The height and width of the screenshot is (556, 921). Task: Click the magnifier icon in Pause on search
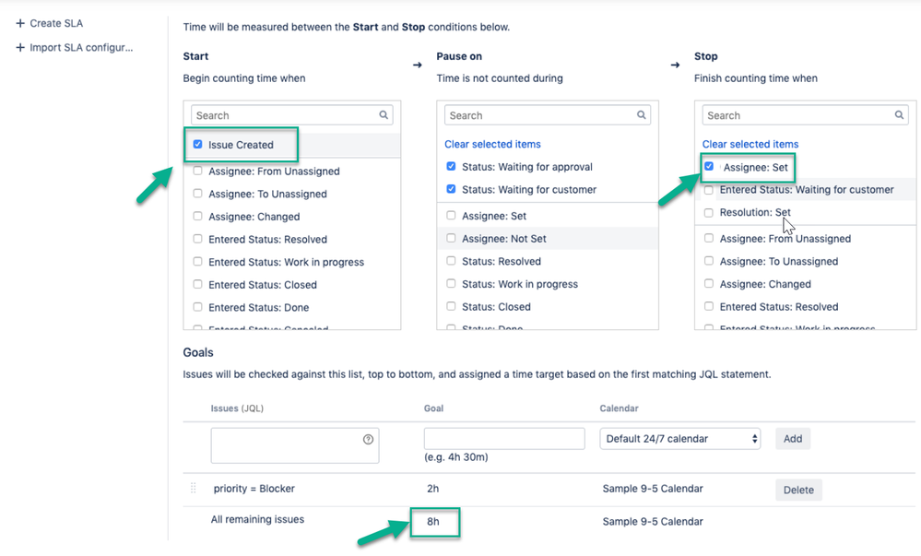pyautogui.click(x=642, y=115)
